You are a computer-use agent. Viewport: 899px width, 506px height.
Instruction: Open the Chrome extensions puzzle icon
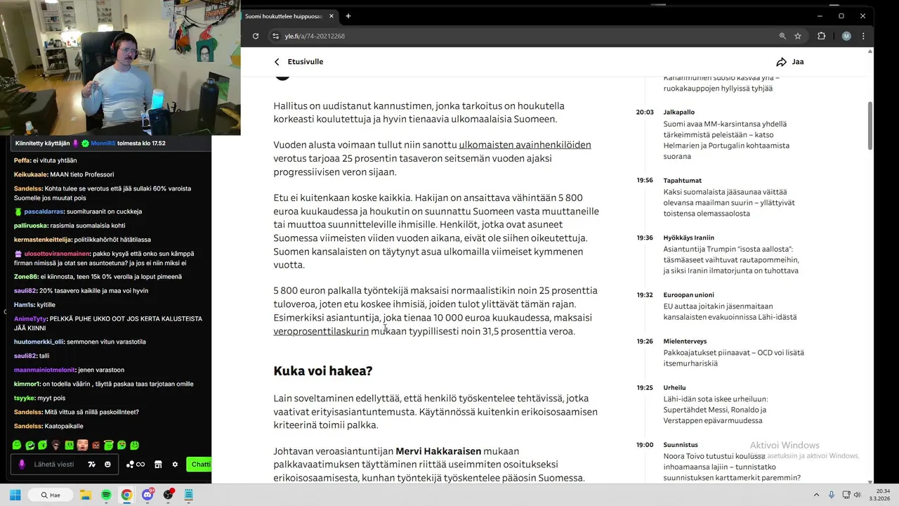[821, 36]
